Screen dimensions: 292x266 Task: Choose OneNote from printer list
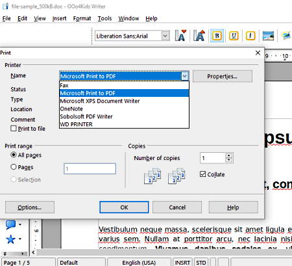pyautogui.click(x=124, y=109)
